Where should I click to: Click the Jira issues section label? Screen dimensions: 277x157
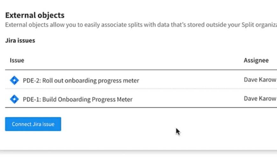(x=20, y=41)
